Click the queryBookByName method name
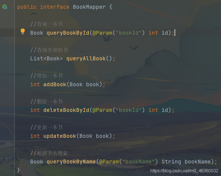The image size is (221, 176). pos(71,162)
